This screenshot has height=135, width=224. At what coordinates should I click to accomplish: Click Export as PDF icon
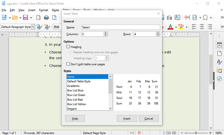(x=38, y=18)
